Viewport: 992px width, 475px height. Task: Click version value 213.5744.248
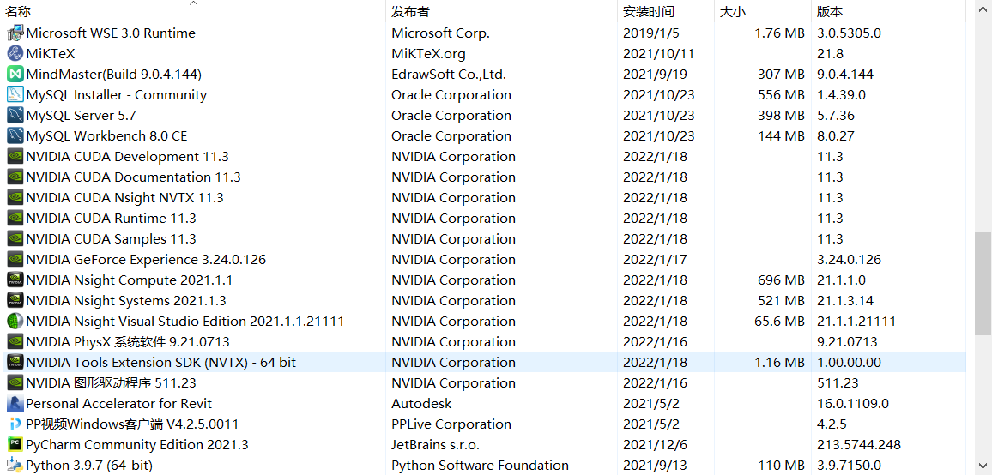[859, 445]
